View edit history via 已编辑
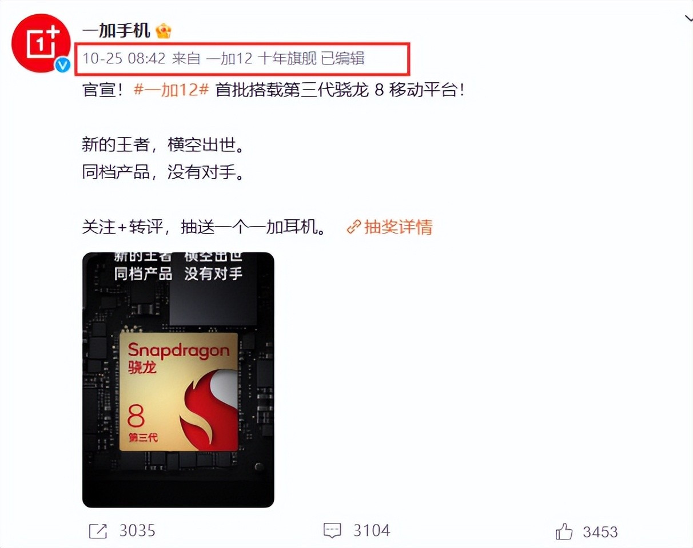Image resolution: width=693 pixels, height=548 pixels. click(x=343, y=58)
